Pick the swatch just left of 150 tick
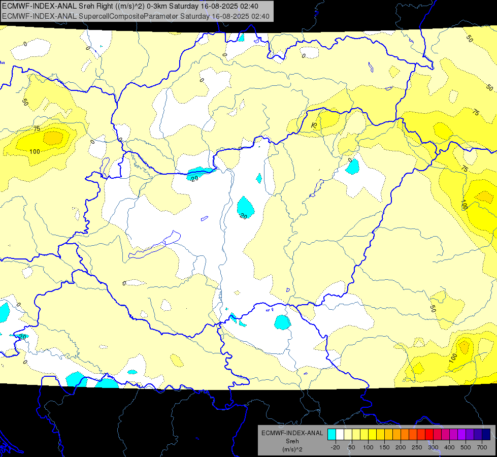The height and width of the screenshot is (457, 497). [x=380, y=435]
